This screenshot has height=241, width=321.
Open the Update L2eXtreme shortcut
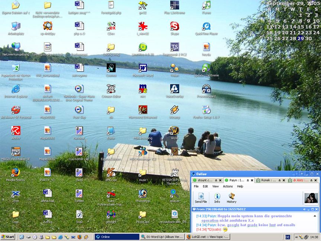point(206,68)
